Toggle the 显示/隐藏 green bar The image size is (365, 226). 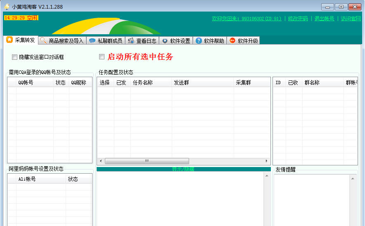183,169
